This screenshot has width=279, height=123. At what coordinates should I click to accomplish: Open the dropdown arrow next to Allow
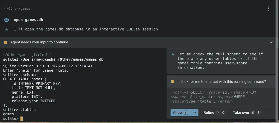(195, 113)
